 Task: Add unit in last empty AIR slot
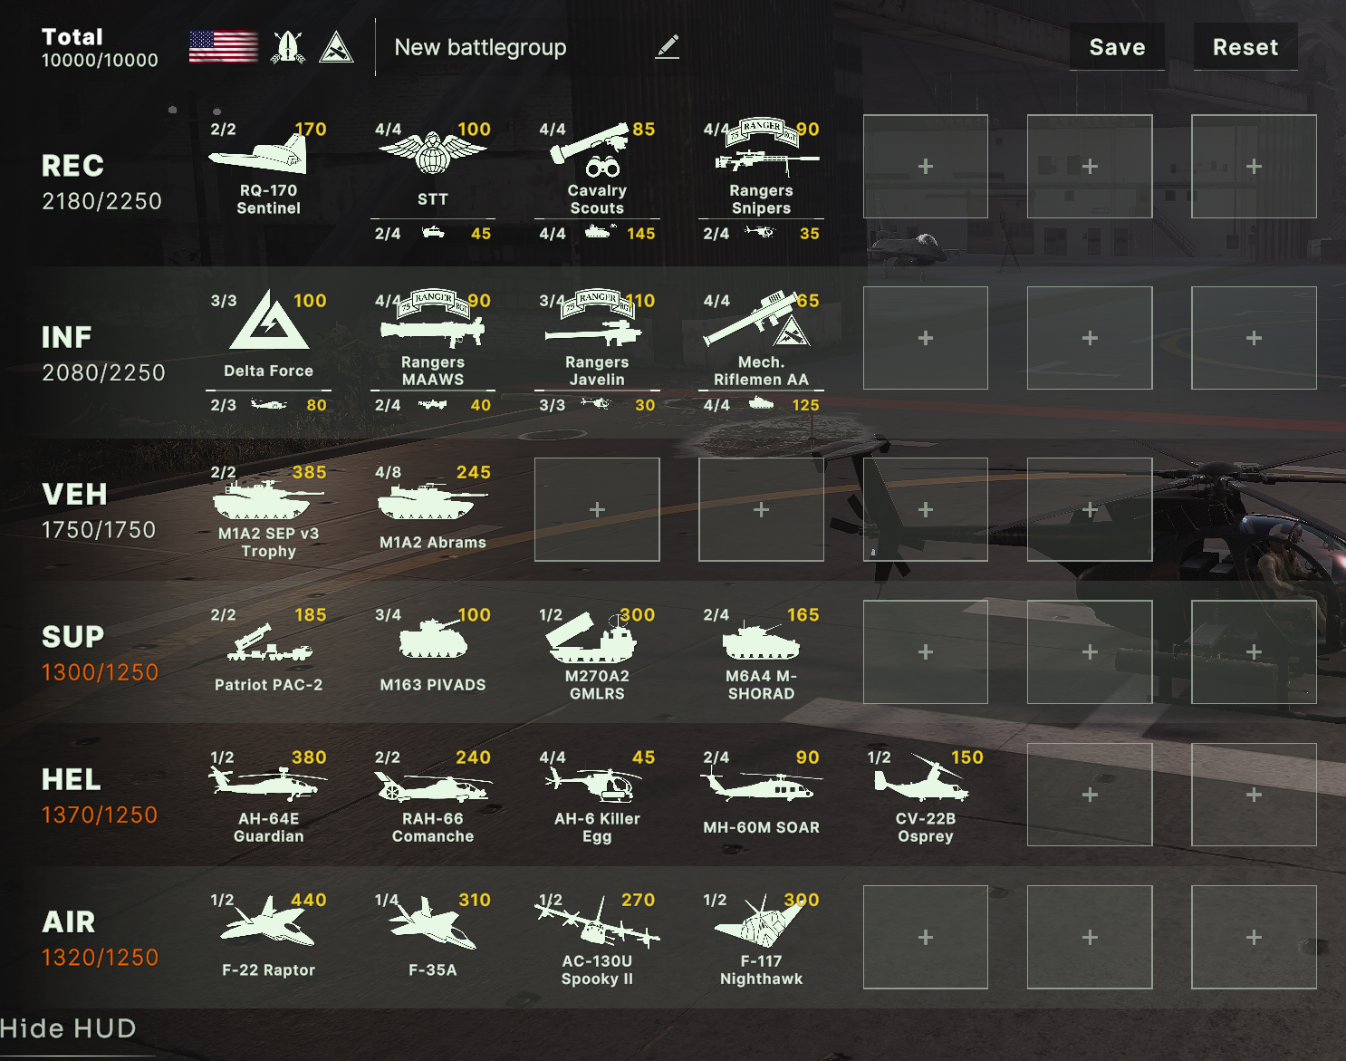(x=1254, y=937)
